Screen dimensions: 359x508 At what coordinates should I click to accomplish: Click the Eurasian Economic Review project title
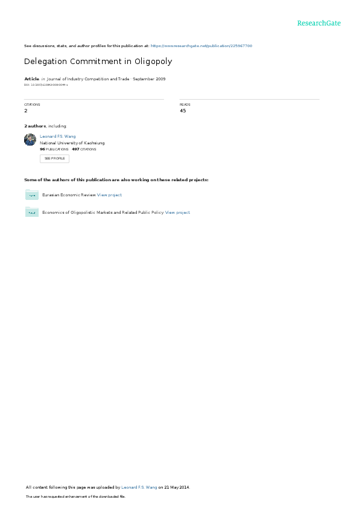[x=69, y=195]
